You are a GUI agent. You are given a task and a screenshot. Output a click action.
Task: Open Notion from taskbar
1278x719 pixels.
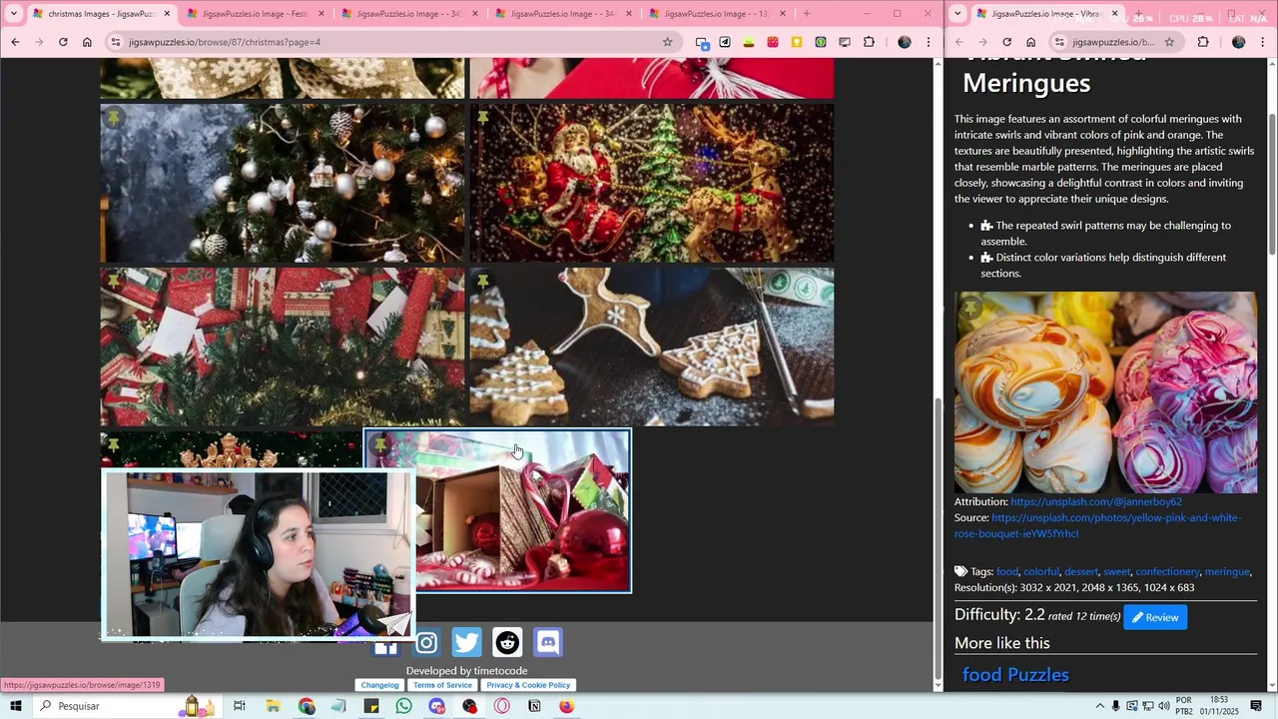[x=534, y=706]
